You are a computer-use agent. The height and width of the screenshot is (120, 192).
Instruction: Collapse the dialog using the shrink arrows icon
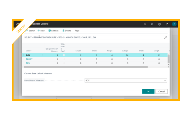coord(165,38)
